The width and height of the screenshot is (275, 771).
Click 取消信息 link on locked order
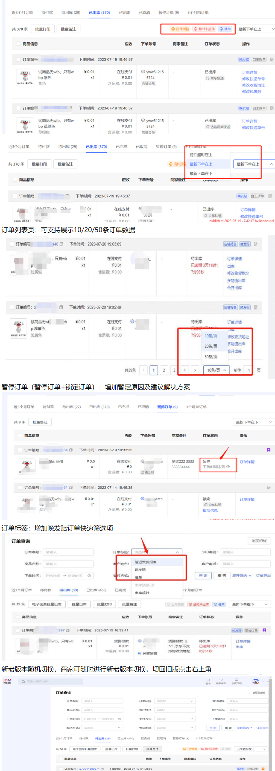210,510
